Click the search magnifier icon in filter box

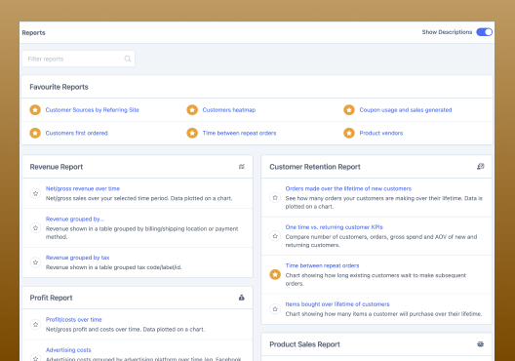[x=128, y=59]
